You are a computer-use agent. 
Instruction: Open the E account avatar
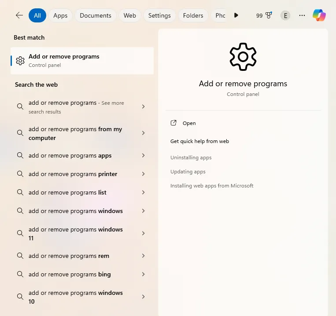point(285,15)
